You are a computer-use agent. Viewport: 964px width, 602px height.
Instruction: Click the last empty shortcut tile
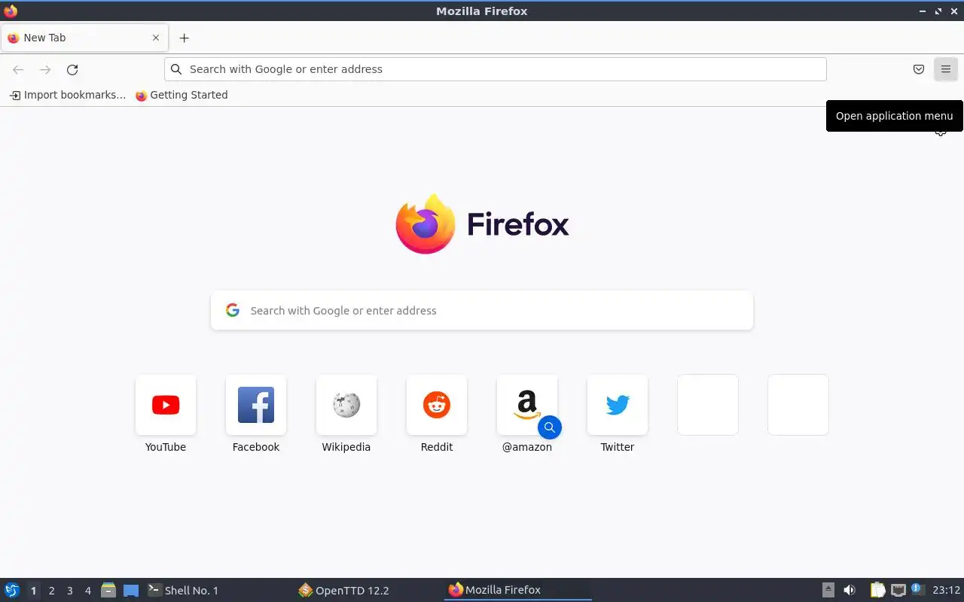coord(798,405)
